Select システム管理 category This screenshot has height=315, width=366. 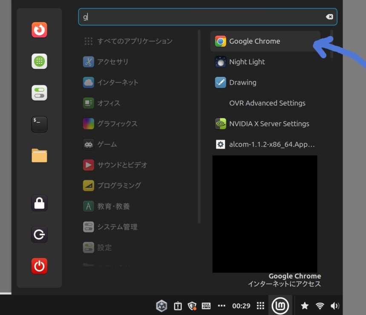139,227
